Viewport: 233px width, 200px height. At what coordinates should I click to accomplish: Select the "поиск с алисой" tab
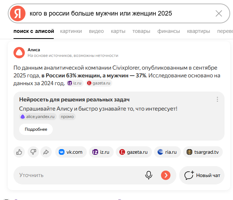(34, 31)
